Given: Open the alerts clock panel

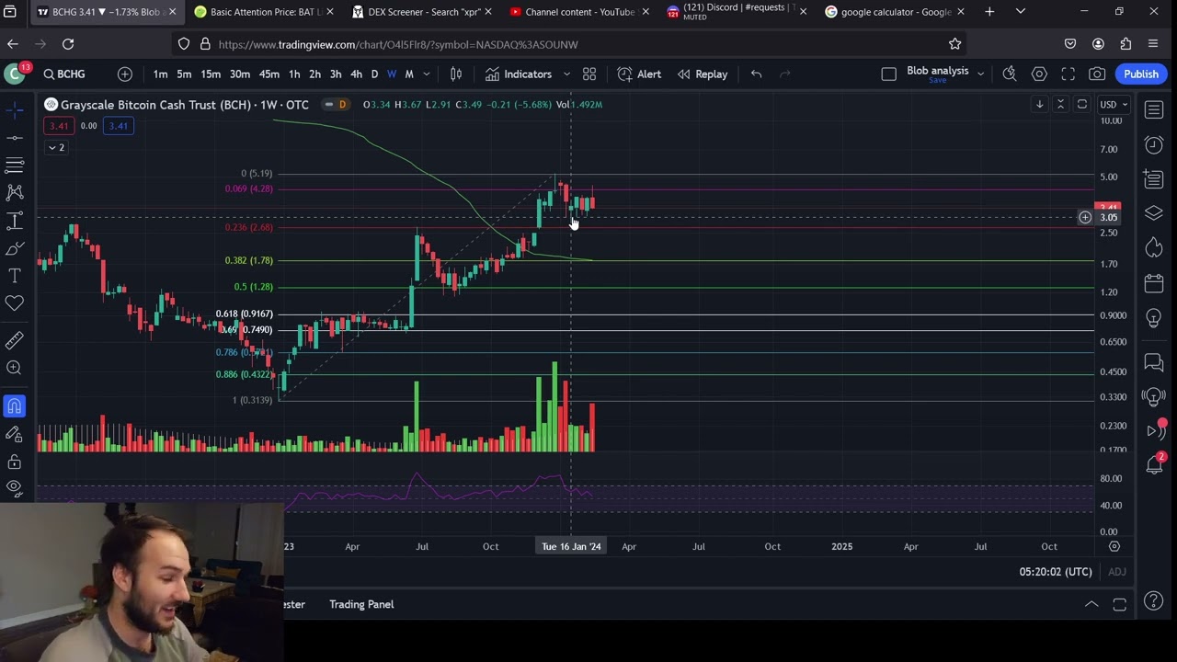Looking at the screenshot, I should click(x=1154, y=144).
